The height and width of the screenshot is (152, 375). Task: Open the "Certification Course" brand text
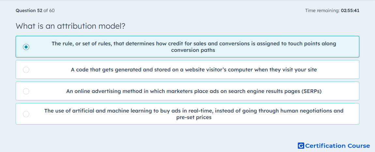[338, 146]
